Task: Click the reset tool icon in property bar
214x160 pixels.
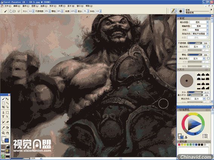Action: click(19, 11)
